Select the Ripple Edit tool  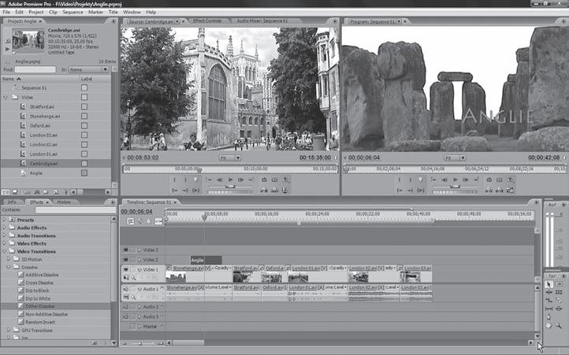pos(549,292)
